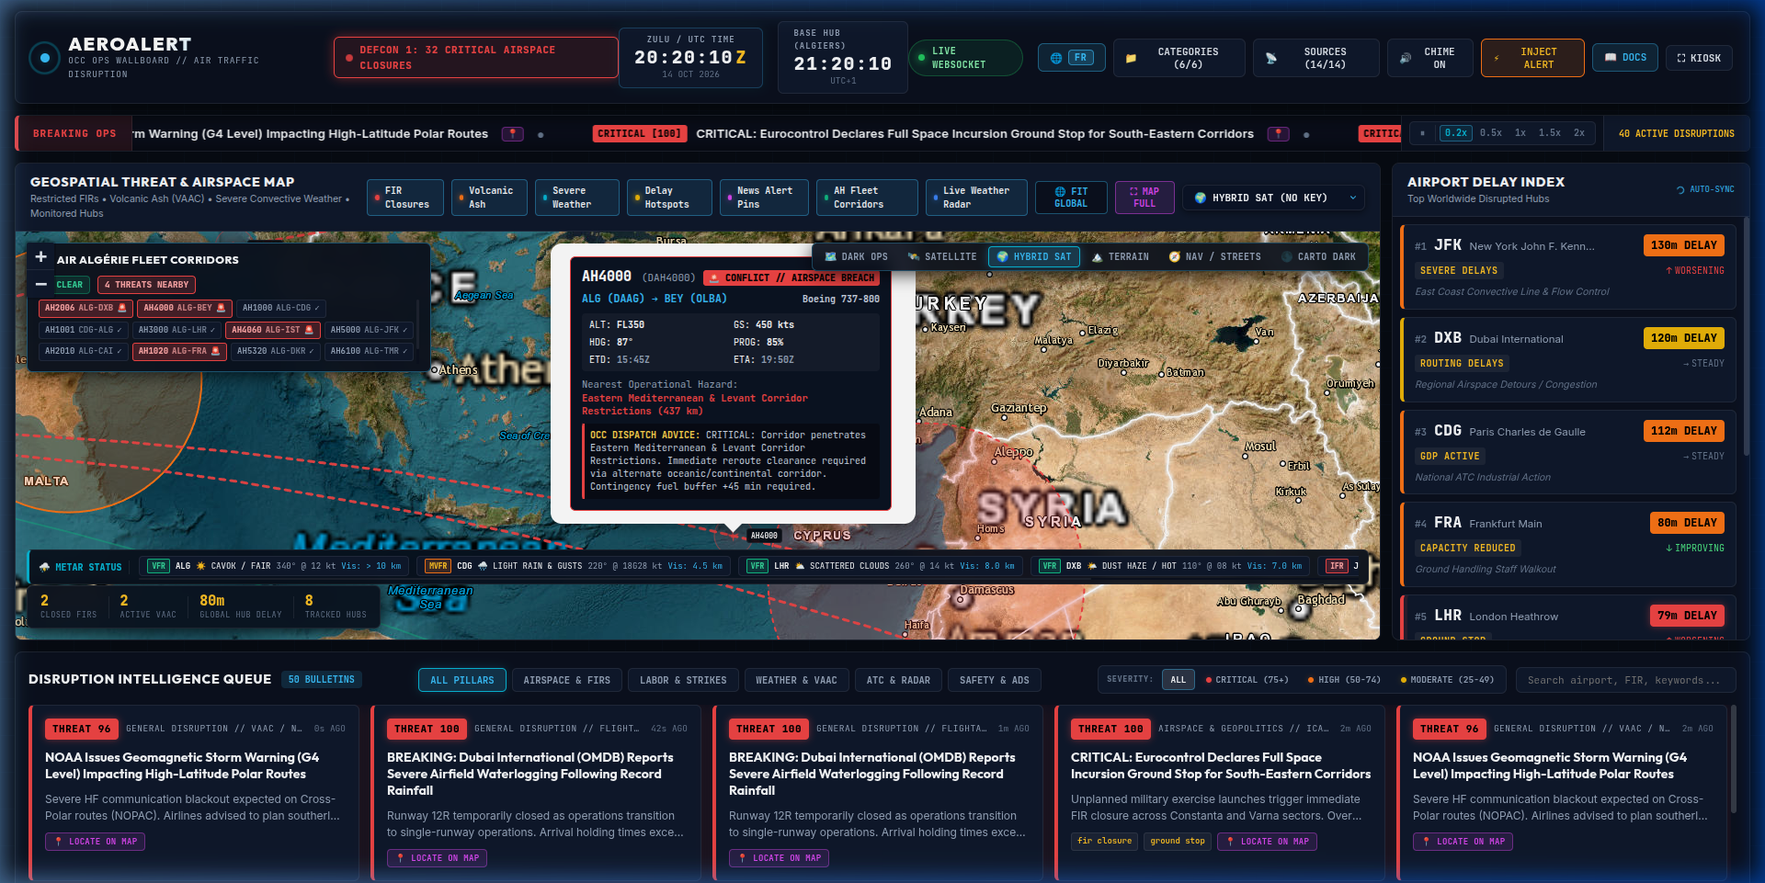Screen dimensions: 1765x883
Task: Switch to the Labor & Strikes tab
Action: tap(683, 680)
